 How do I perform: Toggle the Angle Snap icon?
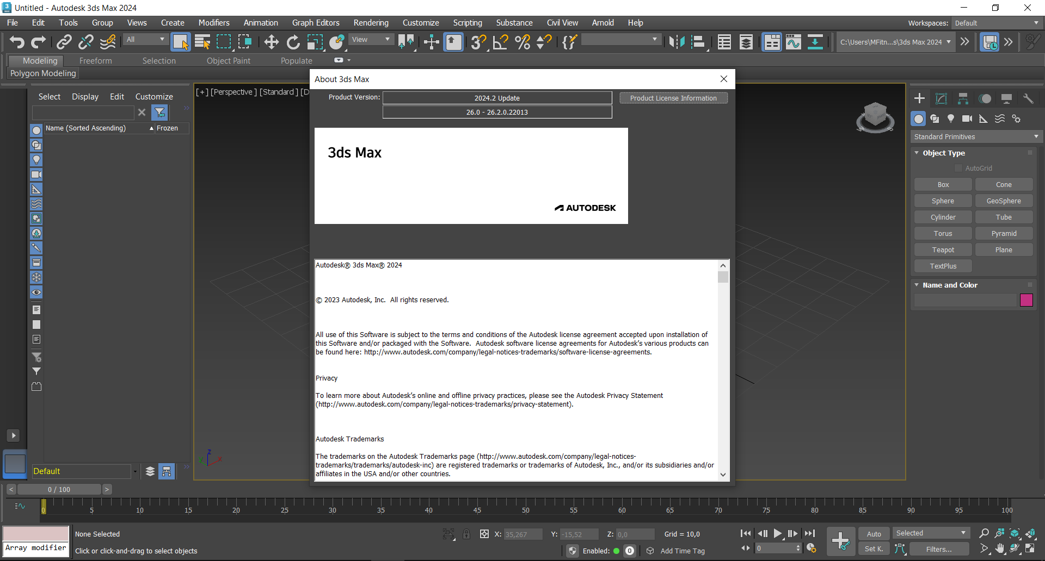point(500,42)
